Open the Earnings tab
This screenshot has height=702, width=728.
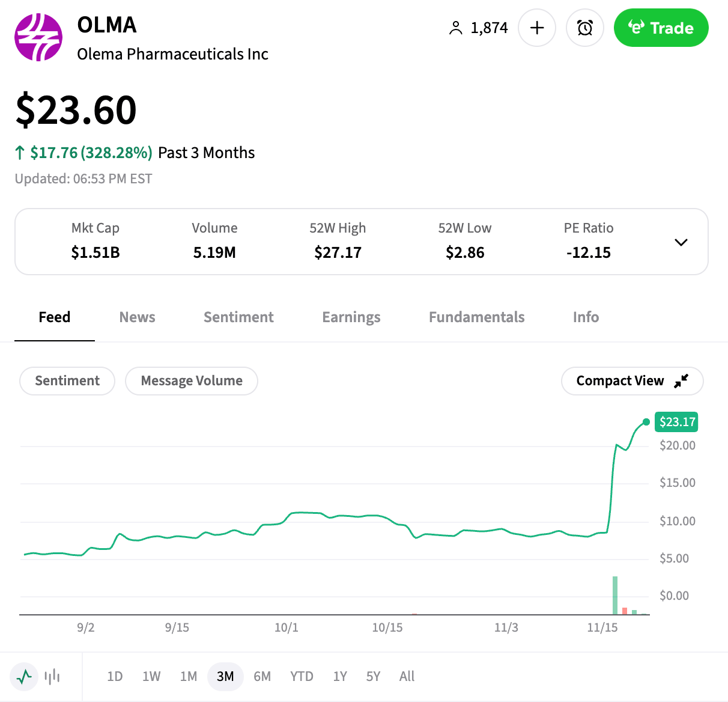(x=351, y=317)
